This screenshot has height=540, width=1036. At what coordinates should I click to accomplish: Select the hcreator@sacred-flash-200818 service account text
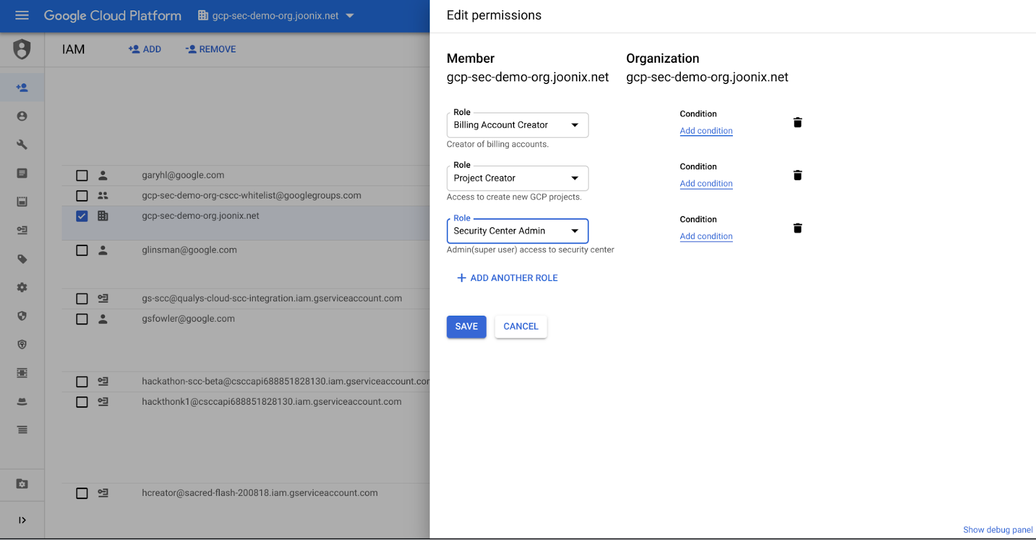260,493
